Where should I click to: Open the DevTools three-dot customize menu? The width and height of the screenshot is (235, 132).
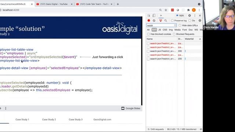point(195,15)
